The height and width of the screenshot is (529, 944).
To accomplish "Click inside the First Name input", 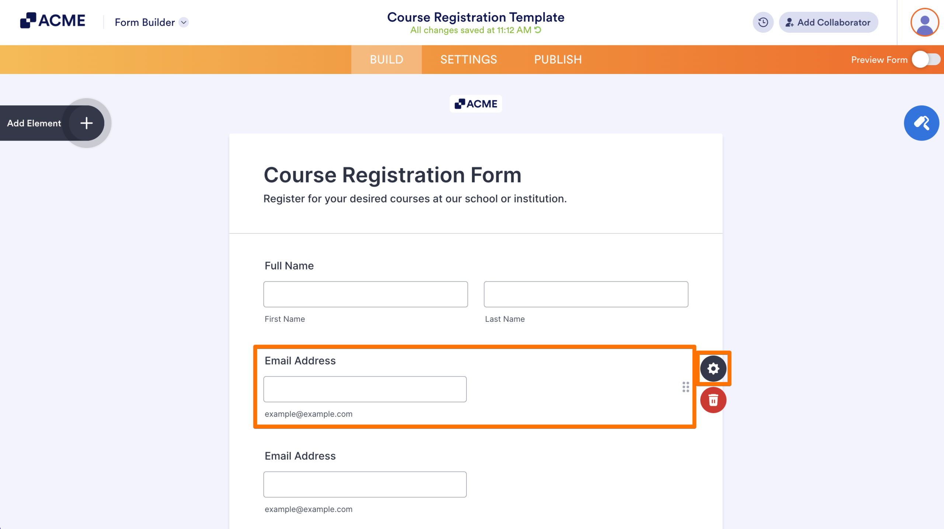I will 365,294.
